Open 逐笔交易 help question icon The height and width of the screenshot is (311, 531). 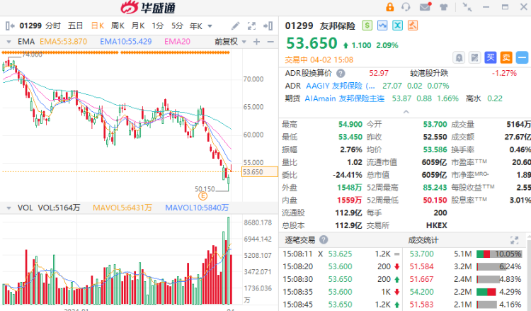[x=324, y=240]
